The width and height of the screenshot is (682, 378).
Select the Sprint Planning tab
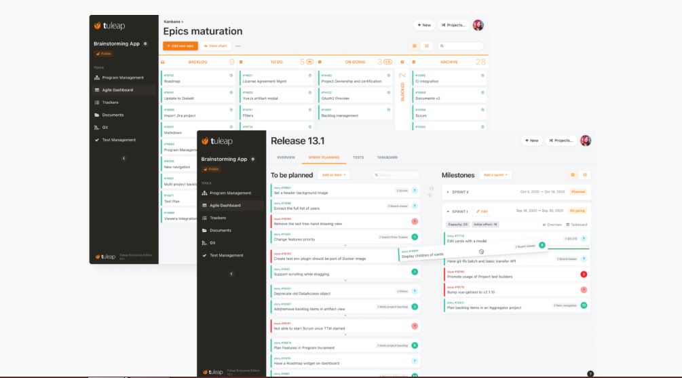coord(324,157)
